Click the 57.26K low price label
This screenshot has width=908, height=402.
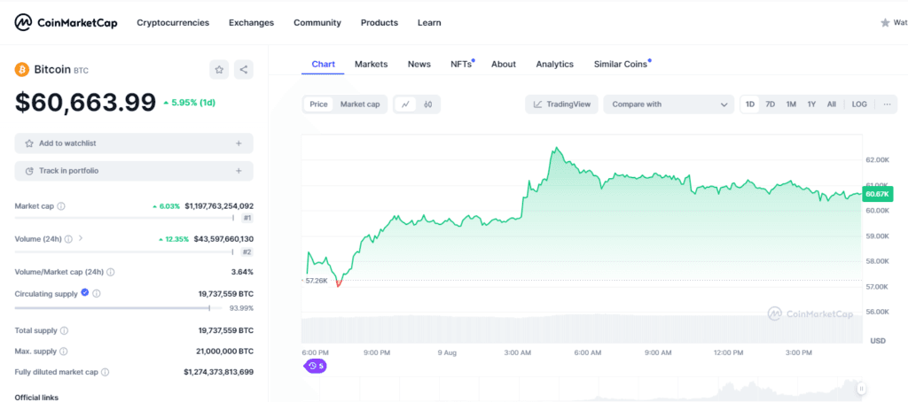[317, 281]
